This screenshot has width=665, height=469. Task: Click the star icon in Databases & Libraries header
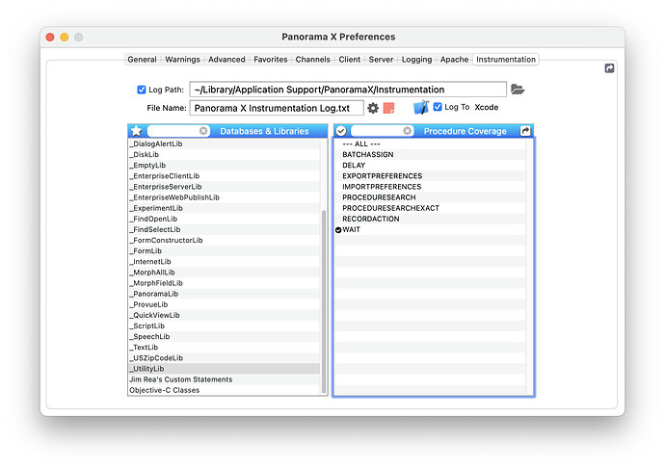(137, 131)
